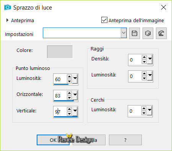Click the Orizzontale value field

point(60,96)
